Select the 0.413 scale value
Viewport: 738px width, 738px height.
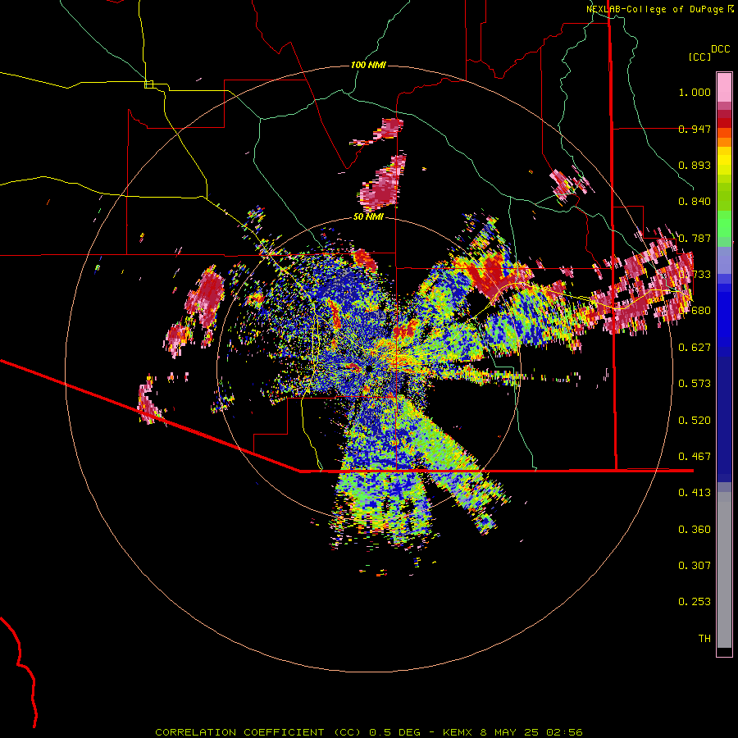[695, 493]
